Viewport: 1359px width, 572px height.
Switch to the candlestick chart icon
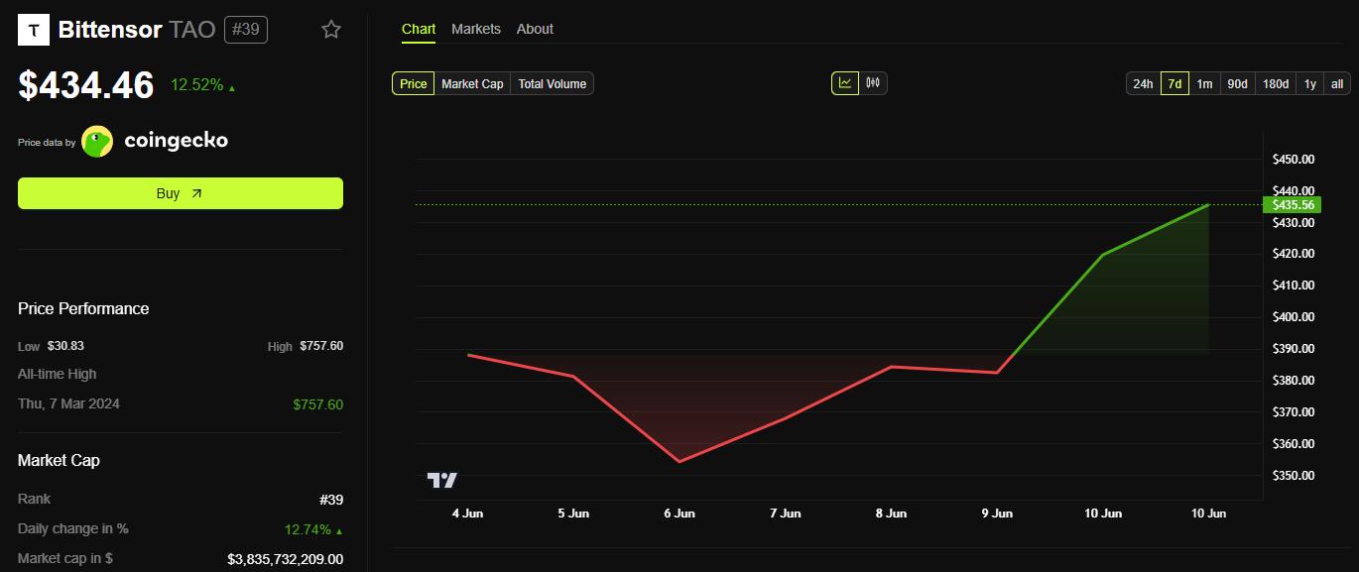[871, 83]
